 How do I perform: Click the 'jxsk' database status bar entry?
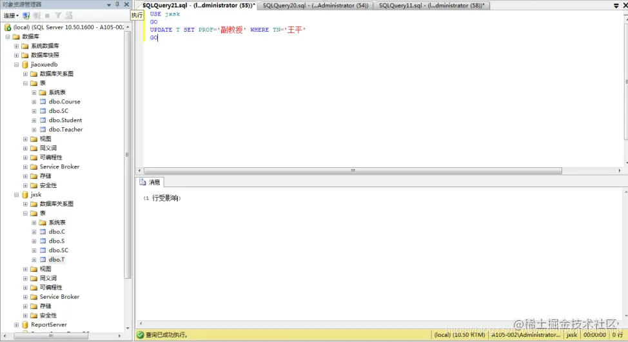point(572,335)
